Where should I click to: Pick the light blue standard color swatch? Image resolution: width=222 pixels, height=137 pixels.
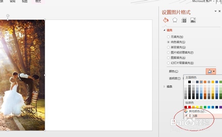point(209,107)
